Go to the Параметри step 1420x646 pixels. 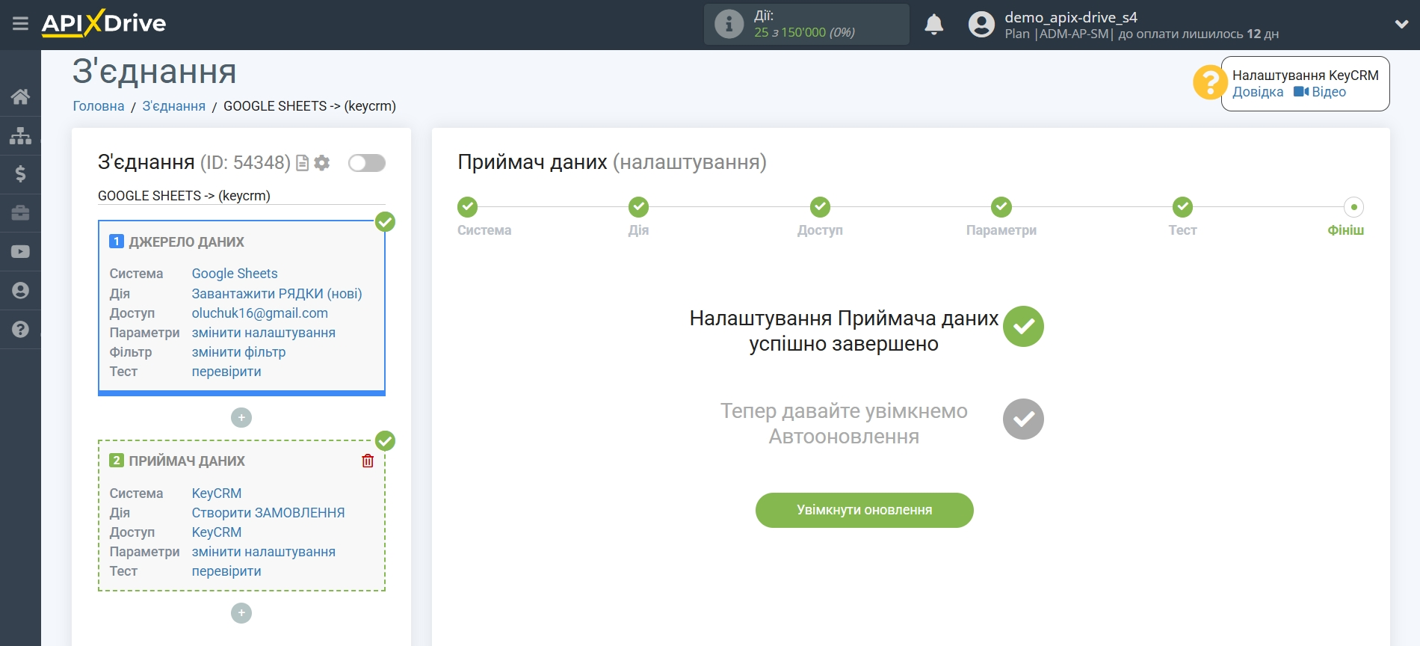click(x=1001, y=207)
